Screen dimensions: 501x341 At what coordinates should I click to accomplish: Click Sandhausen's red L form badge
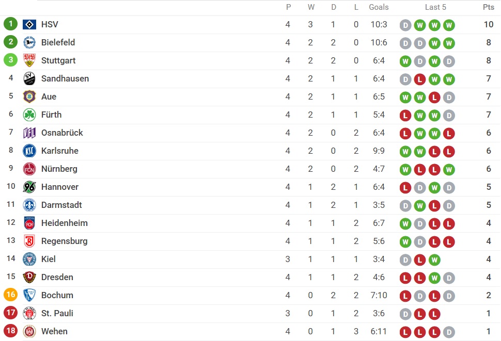pyautogui.click(x=420, y=79)
